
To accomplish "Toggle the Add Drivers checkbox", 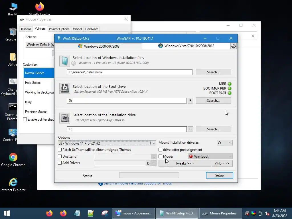I will pyautogui.click(x=60, y=163).
